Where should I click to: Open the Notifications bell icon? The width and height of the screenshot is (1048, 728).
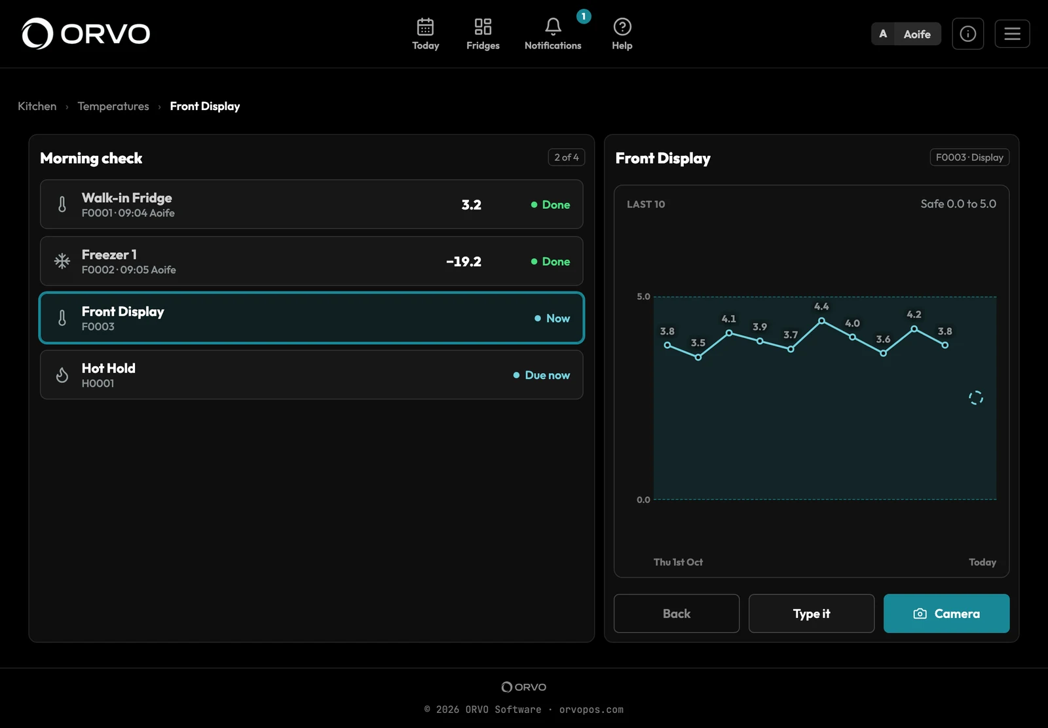tap(553, 27)
